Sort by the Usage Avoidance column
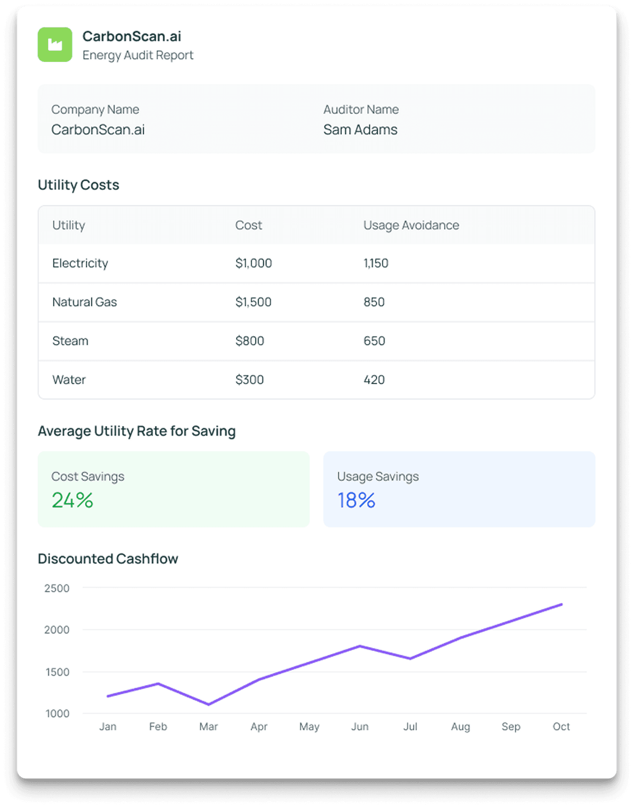 411,225
